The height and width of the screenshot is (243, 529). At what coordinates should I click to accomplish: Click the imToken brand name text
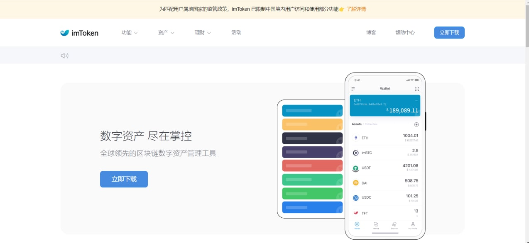[x=85, y=33]
